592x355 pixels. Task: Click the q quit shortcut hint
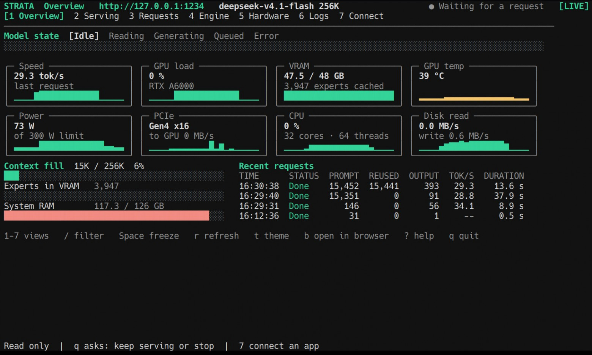[464, 236]
